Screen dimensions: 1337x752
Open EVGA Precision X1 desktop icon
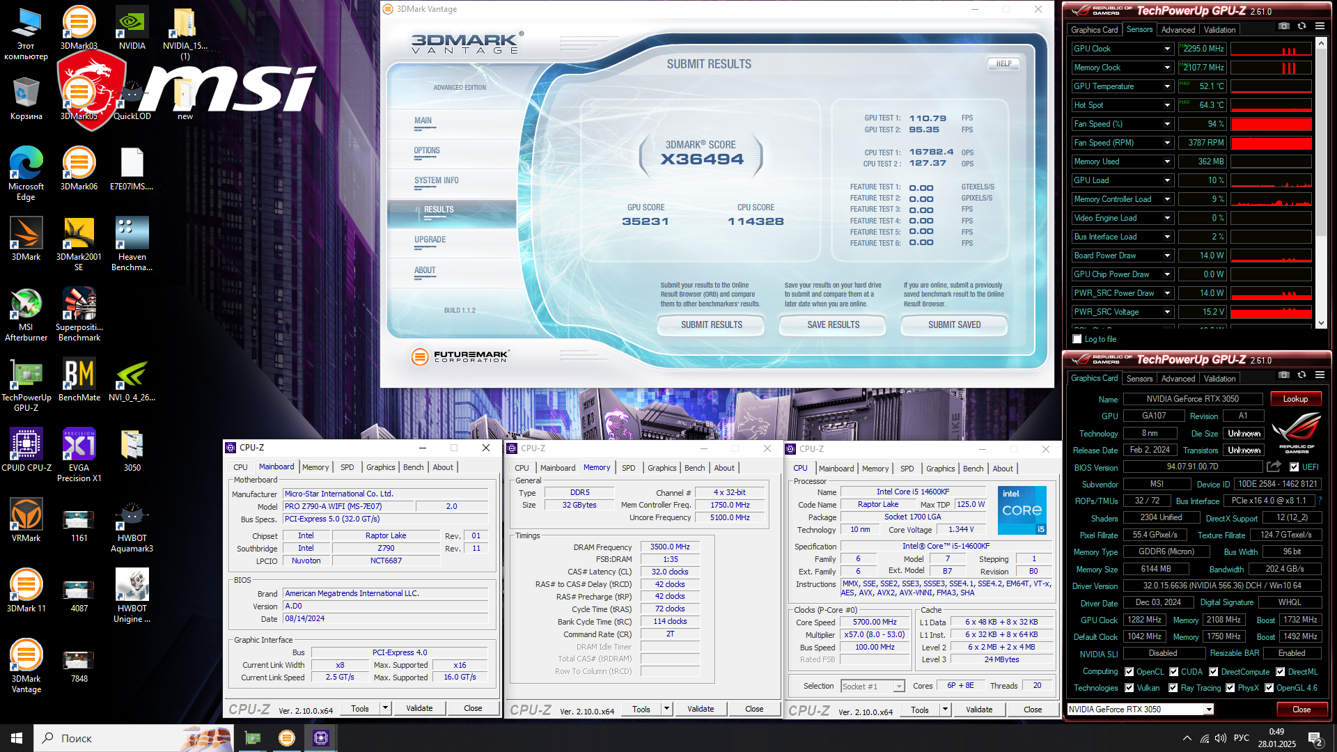pyautogui.click(x=79, y=455)
